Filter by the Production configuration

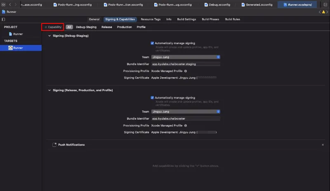[124, 27]
